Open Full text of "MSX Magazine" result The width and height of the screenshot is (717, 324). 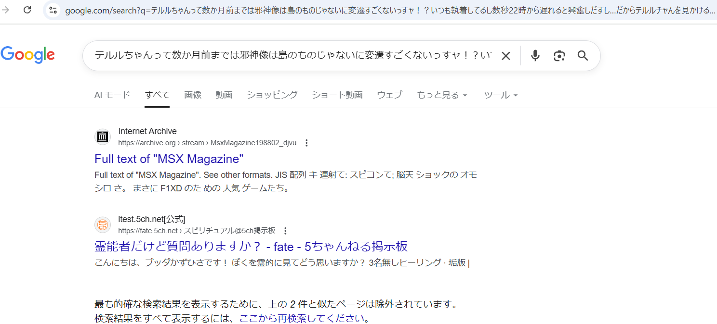tap(169, 159)
